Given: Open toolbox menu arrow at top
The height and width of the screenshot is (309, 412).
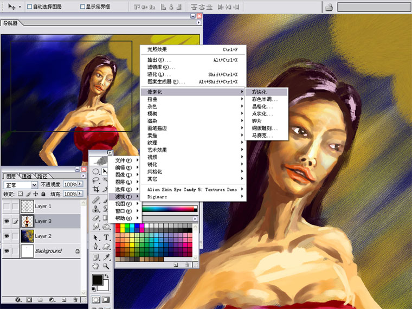Looking at the screenshot, I should 110,153.
